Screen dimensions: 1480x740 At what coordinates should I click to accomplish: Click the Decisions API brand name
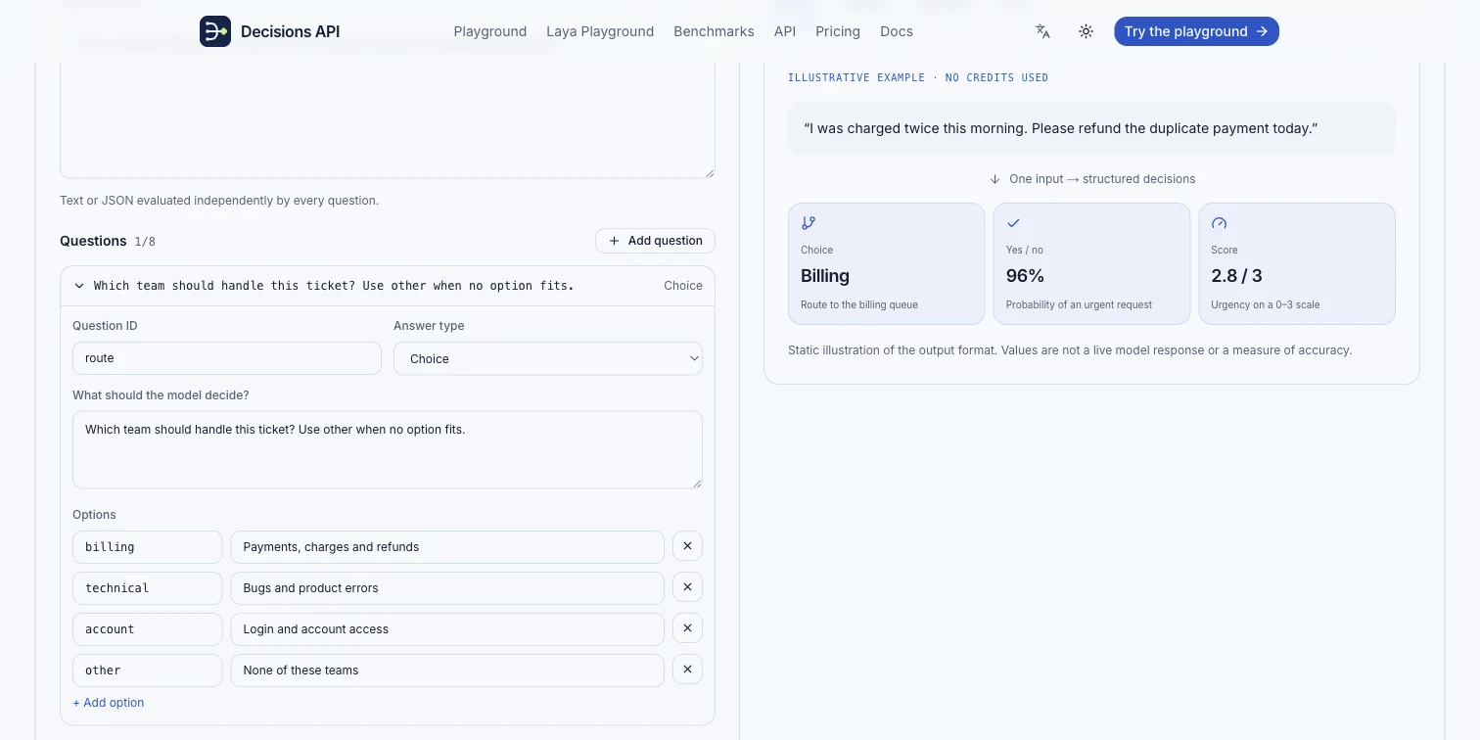coord(291,31)
